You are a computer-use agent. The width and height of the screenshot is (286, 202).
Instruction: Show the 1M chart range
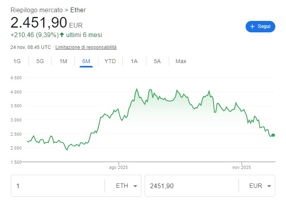point(63,61)
